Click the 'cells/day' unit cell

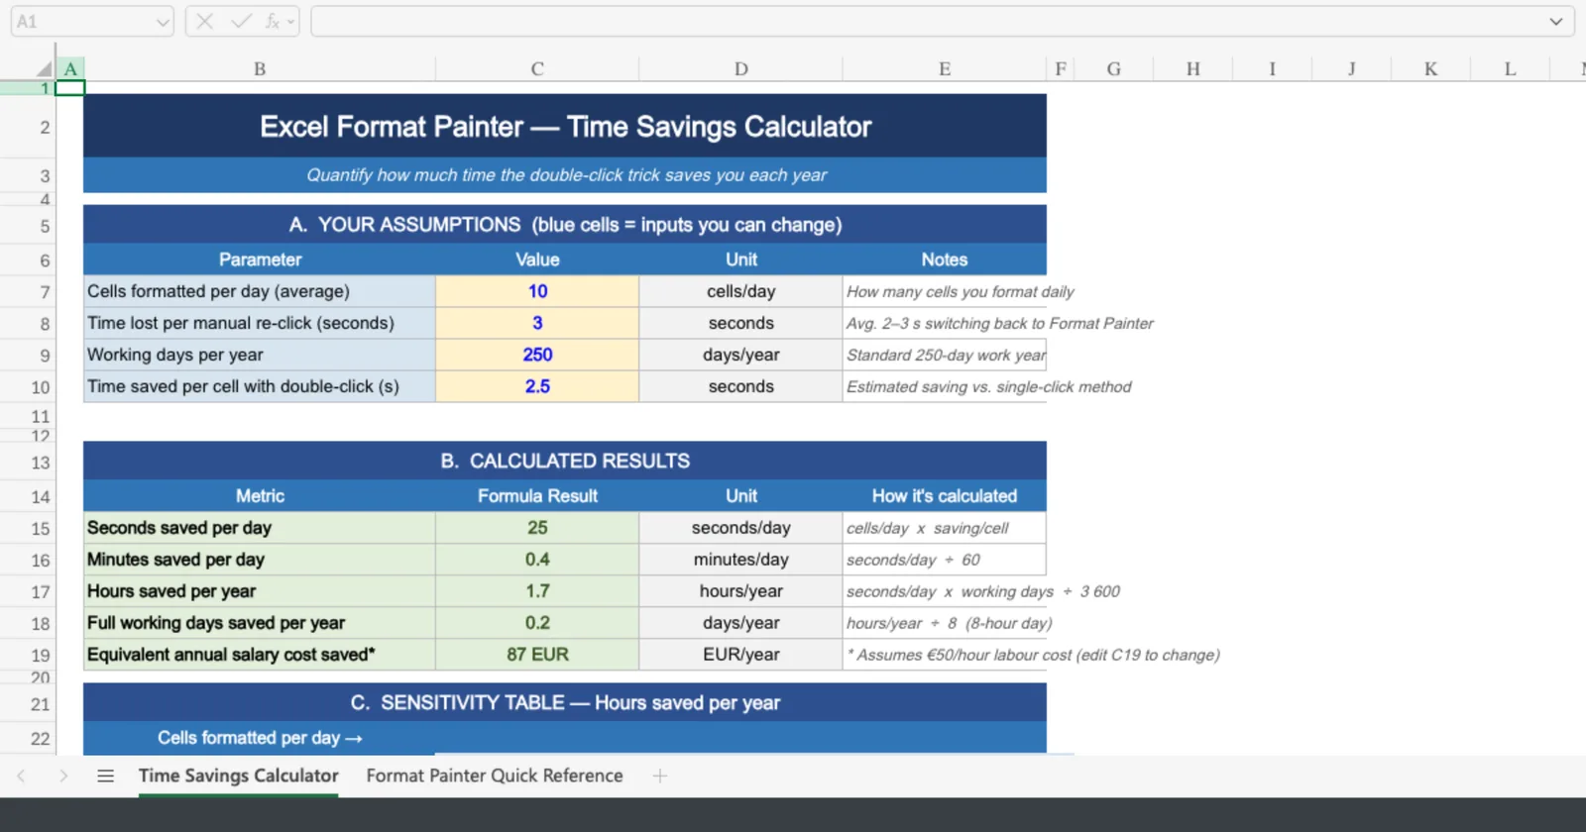coord(740,291)
